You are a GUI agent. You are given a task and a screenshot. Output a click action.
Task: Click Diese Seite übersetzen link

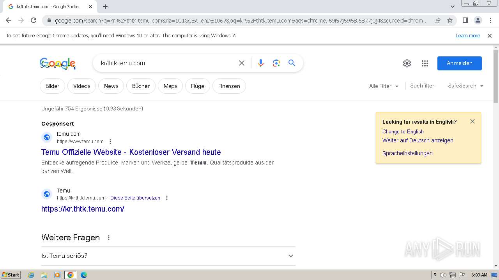(x=135, y=198)
